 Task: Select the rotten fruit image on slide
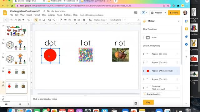point(121,55)
